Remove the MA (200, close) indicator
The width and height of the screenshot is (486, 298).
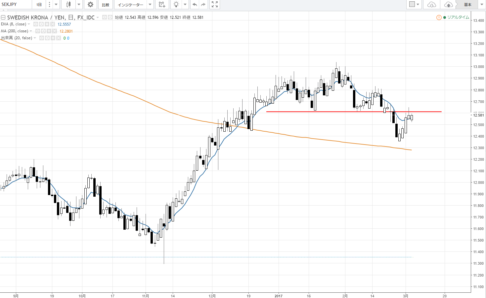pyautogui.click(x=55, y=31)
